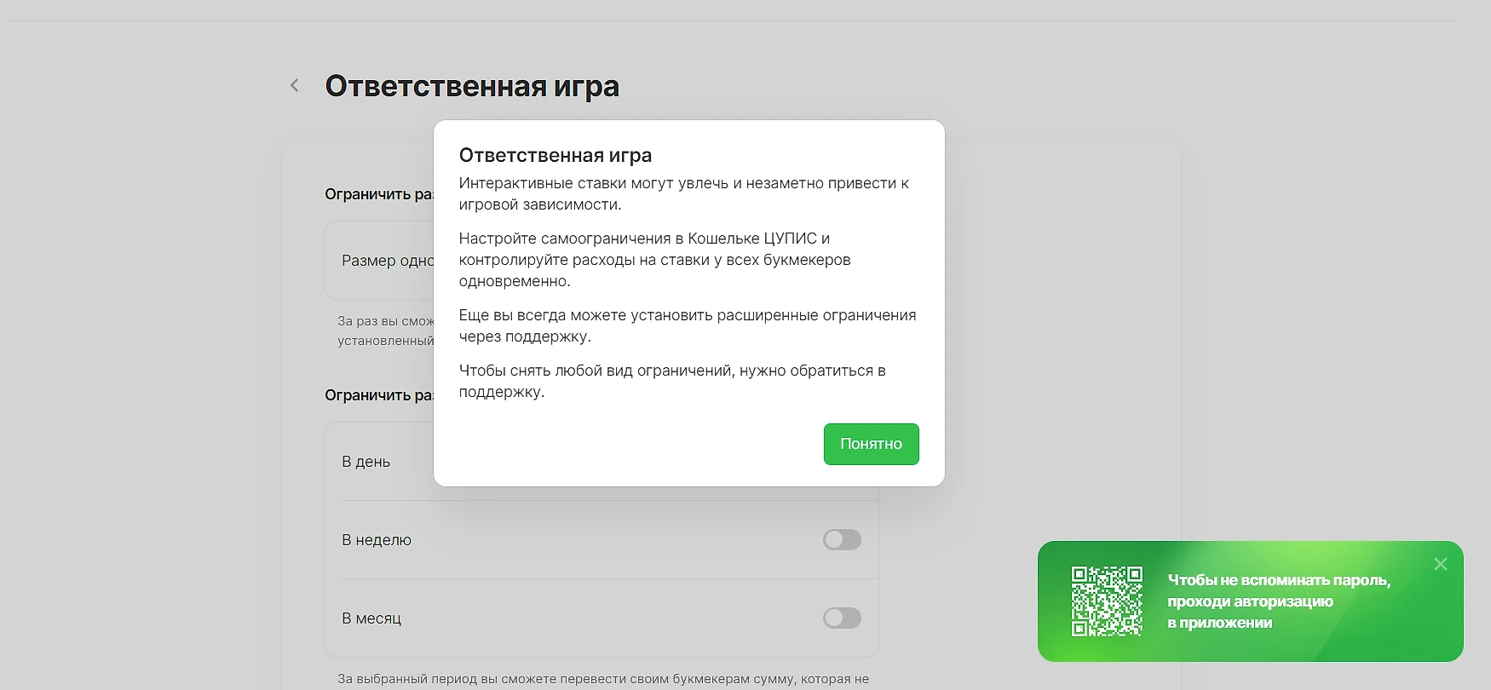Click the paragraph starting Интерактивные ставки могут увлечь
Screen dimensions: 1491x690
click(x=684, y=193)
